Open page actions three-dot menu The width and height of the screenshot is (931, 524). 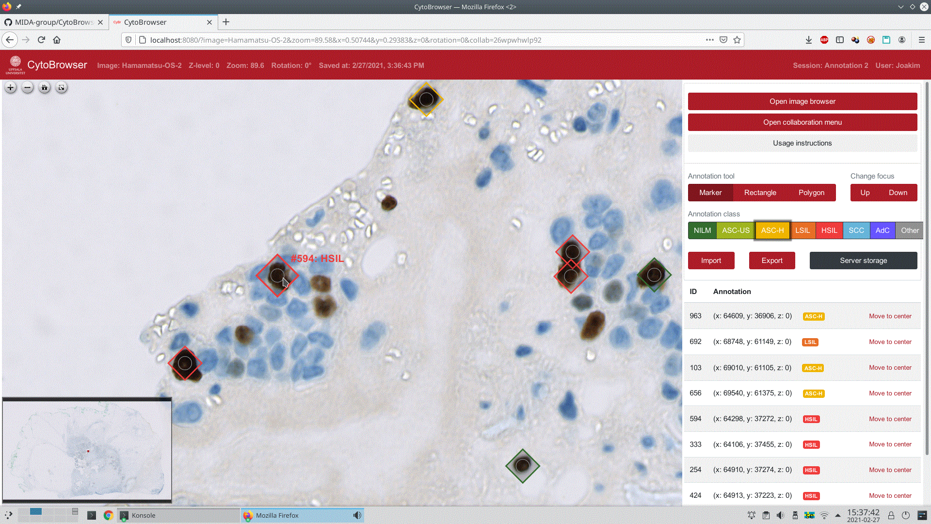(710, 40)
